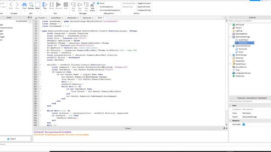The image size is (271, 152).
Task: Close the AudioPlayer tab
Action: click(x=62, y=18)
